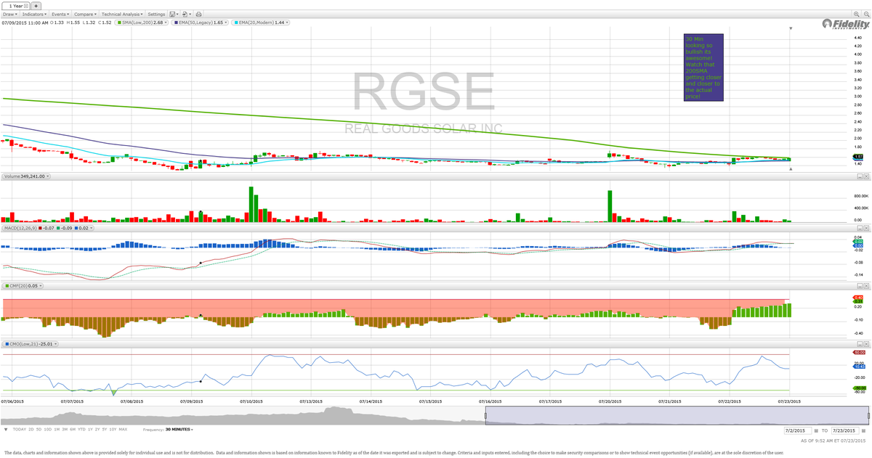Open the Draw menu
The height and width of the screenshot is (458, 872).
pos(9,14)
